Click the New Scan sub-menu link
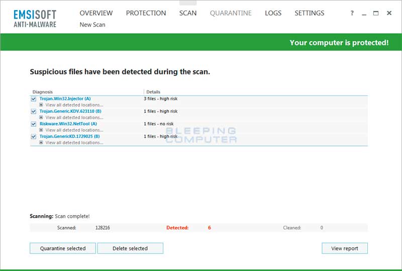Image resolution: width=402 pixels, height=271 pixels. point(92,25)
